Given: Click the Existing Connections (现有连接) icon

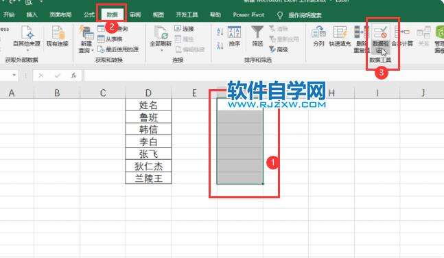Looking at the screenshot, I should click(58, 36).
